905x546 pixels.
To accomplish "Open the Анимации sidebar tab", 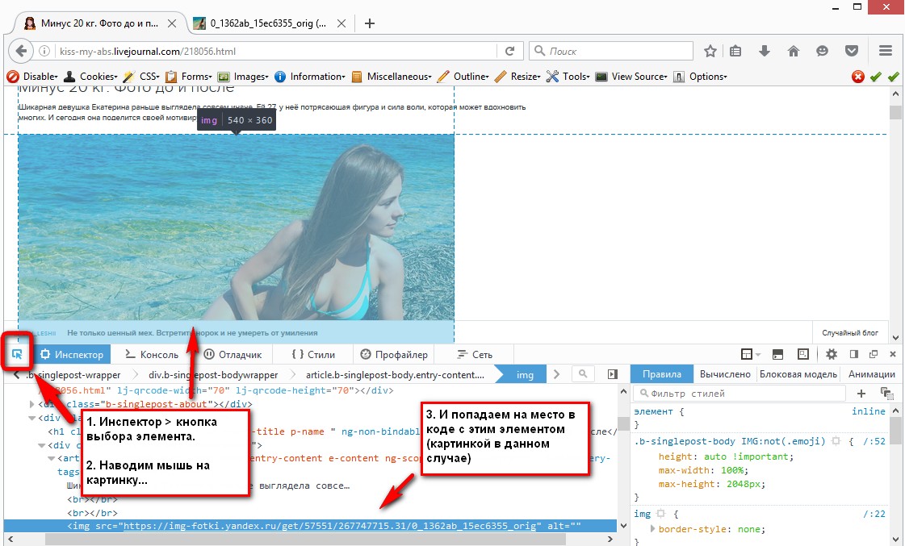I will coord(872,374).
